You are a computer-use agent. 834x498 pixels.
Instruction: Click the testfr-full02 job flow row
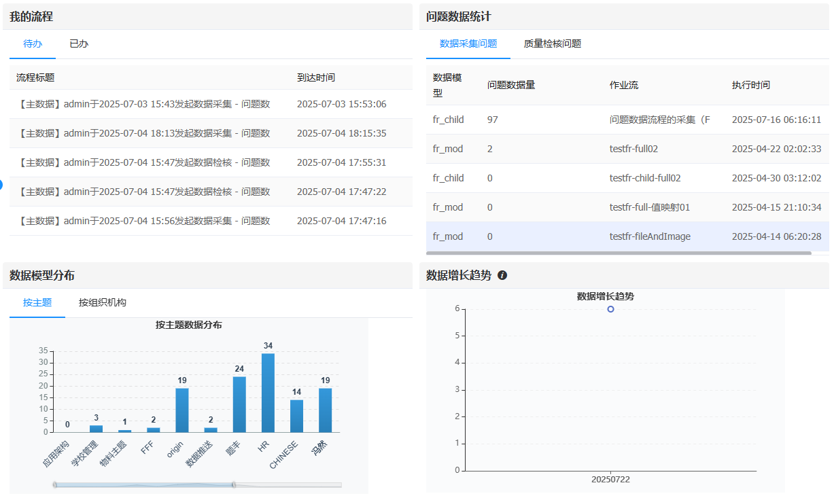[633, 149]
